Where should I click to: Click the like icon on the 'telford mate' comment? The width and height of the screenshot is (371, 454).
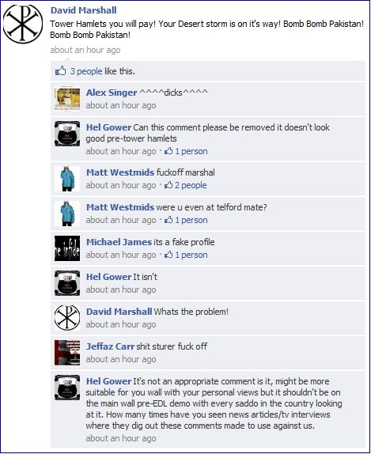168,220
